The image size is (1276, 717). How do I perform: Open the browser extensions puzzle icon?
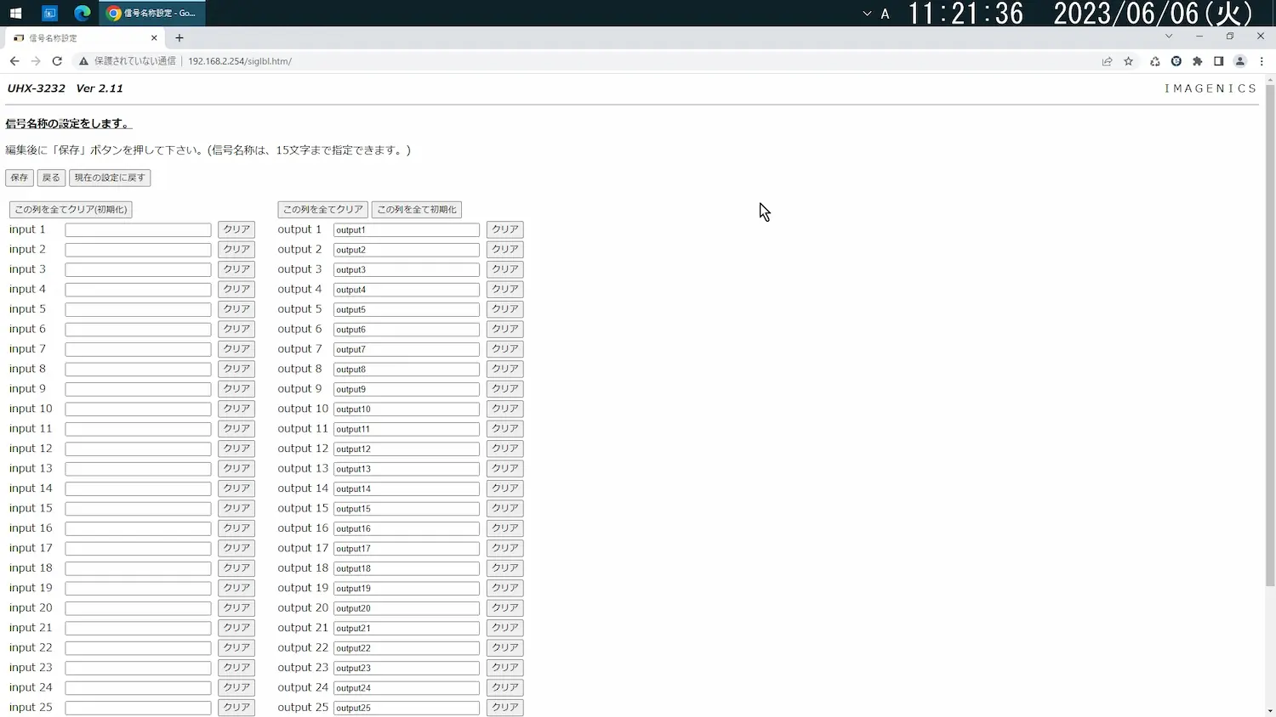[x=1198, y=61]
